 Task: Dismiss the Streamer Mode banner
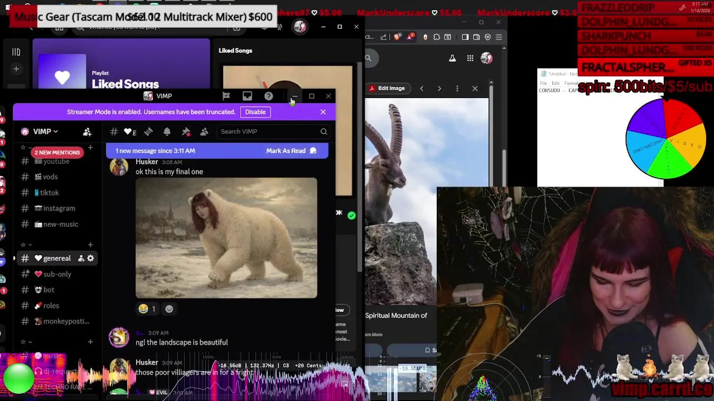click(323, 112)
